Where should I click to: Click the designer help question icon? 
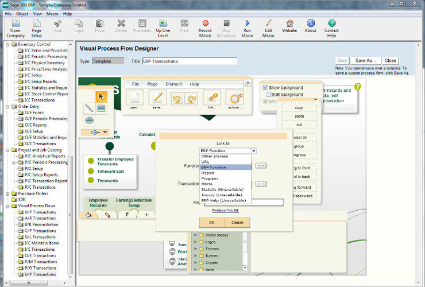point(248,84)
